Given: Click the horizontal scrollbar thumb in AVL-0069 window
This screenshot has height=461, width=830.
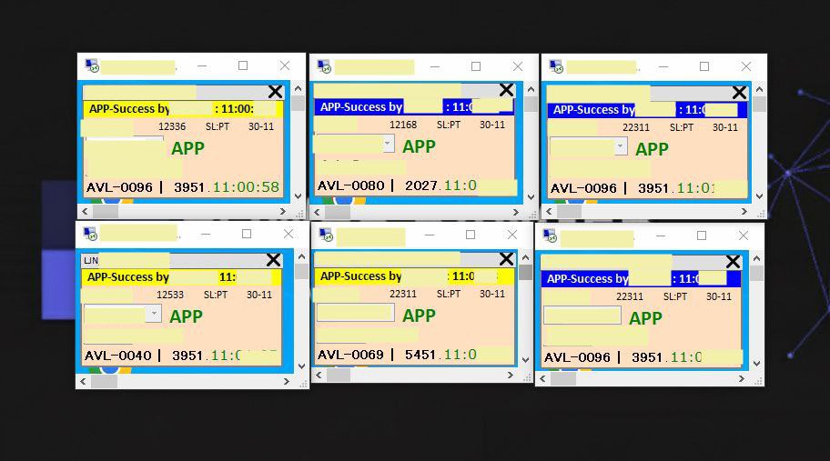Looking at the screenshot, I should (x=339, y=376).
